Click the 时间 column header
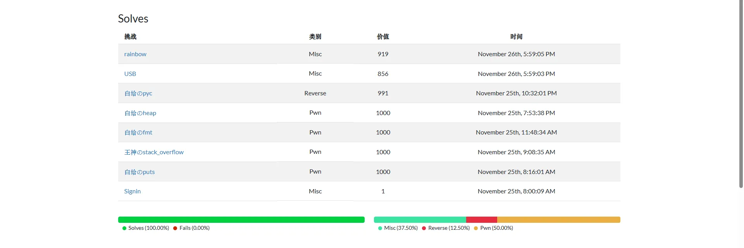Image resolution: width=744 pixels, height=248 pixels. [517, 37]
